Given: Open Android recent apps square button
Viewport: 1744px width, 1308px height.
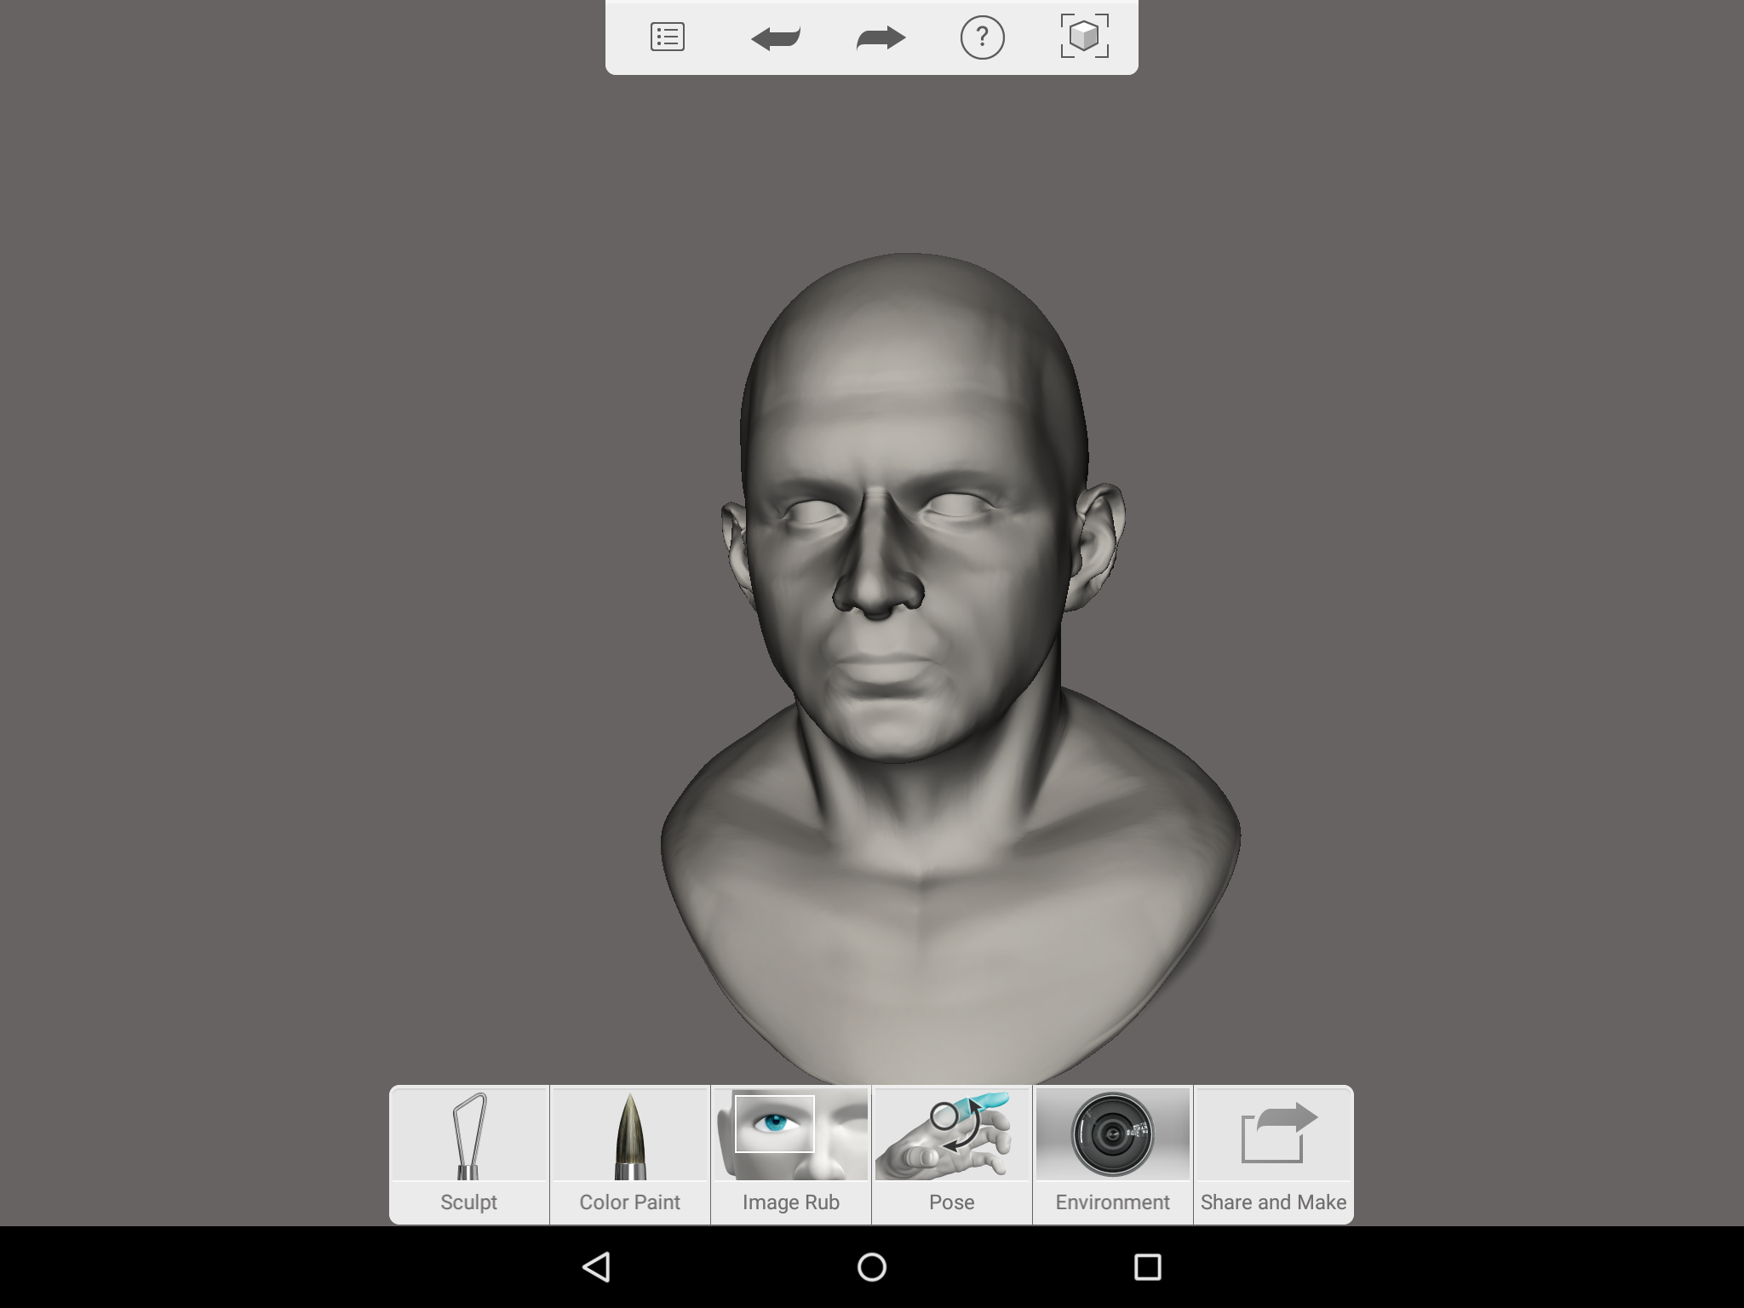Looking at the screenshot, I should coord(1148,1267).
